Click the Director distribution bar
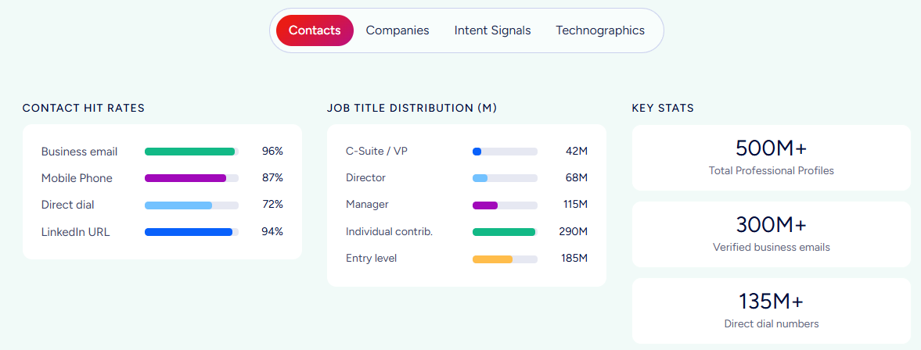 (x=505, y=178)
